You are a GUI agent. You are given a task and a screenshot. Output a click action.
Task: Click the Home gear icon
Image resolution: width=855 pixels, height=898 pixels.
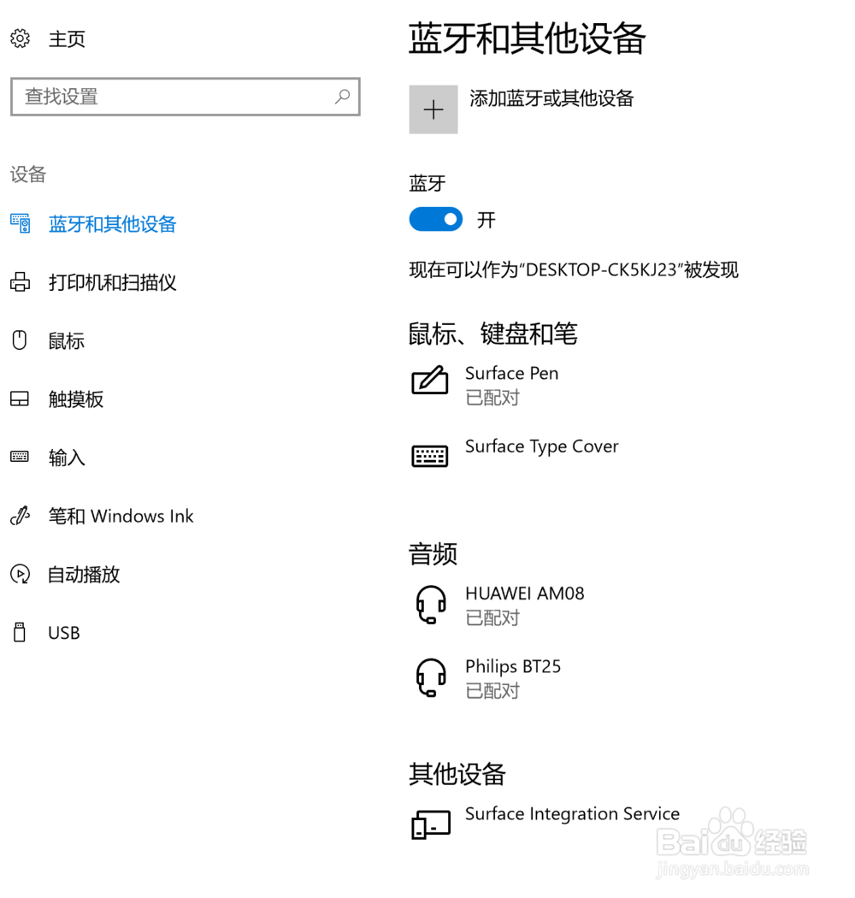20,38
